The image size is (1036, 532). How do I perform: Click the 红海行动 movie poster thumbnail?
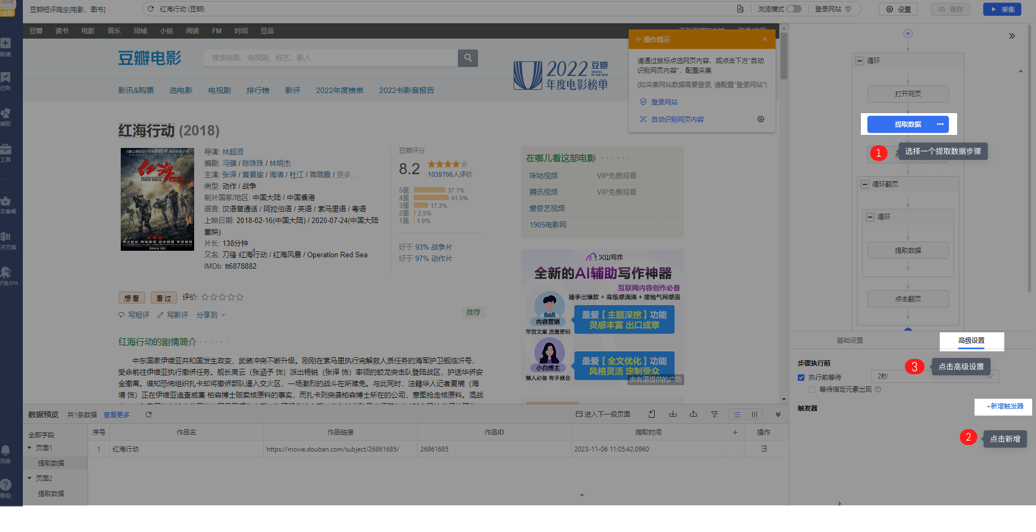coord(157,199)
